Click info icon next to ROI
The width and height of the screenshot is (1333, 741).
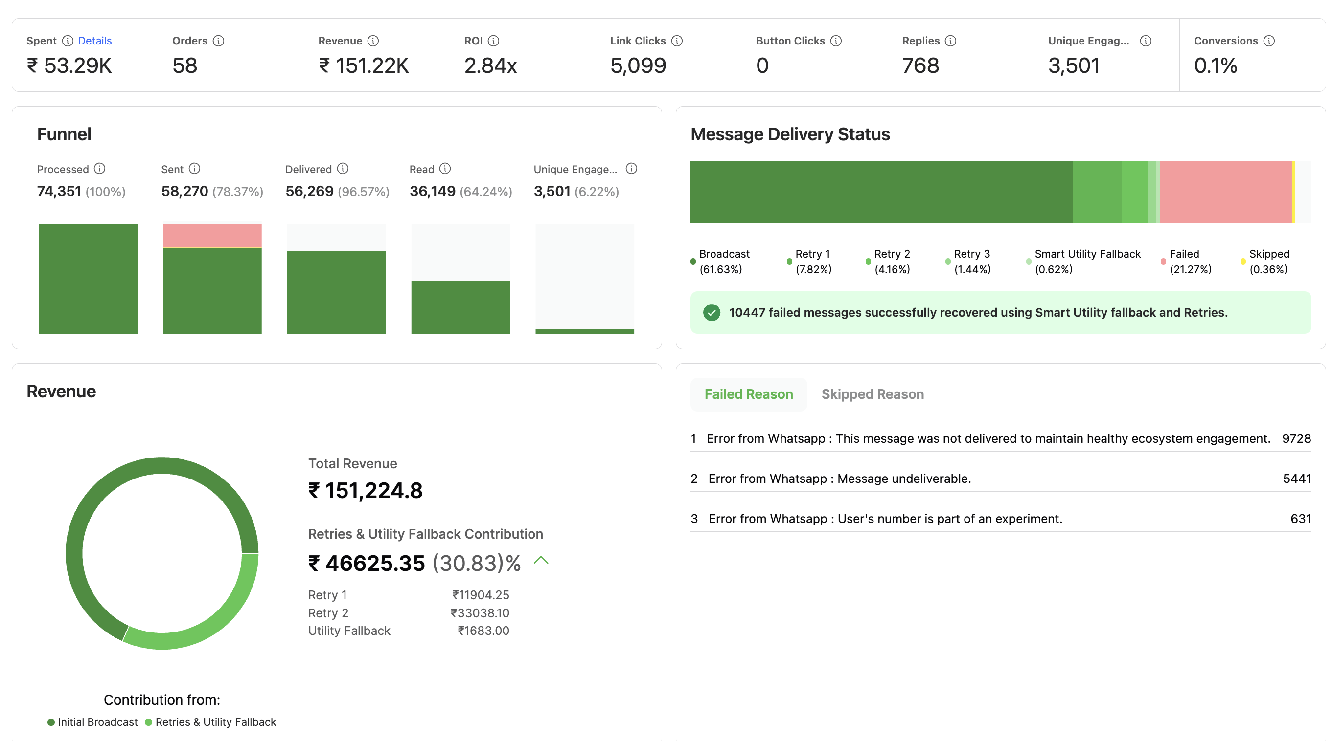(494, 41)
